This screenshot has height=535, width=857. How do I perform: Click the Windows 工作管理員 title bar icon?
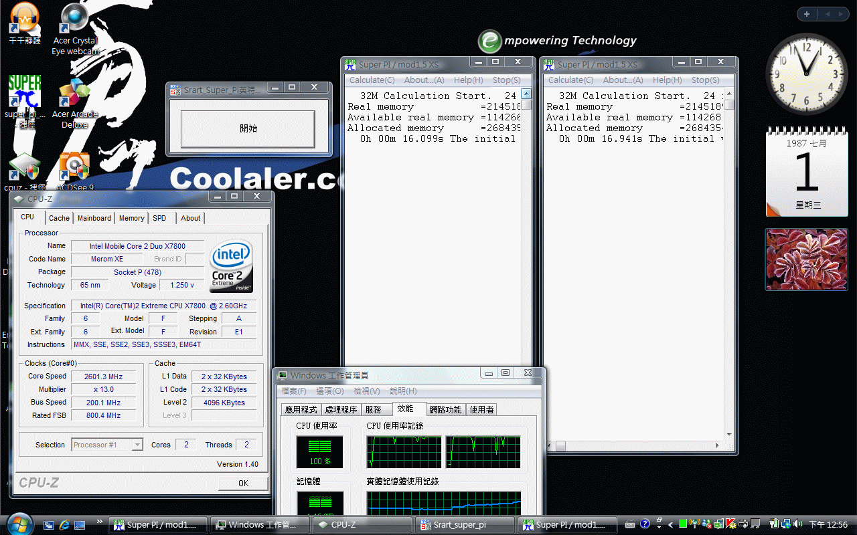click(283, 375)
